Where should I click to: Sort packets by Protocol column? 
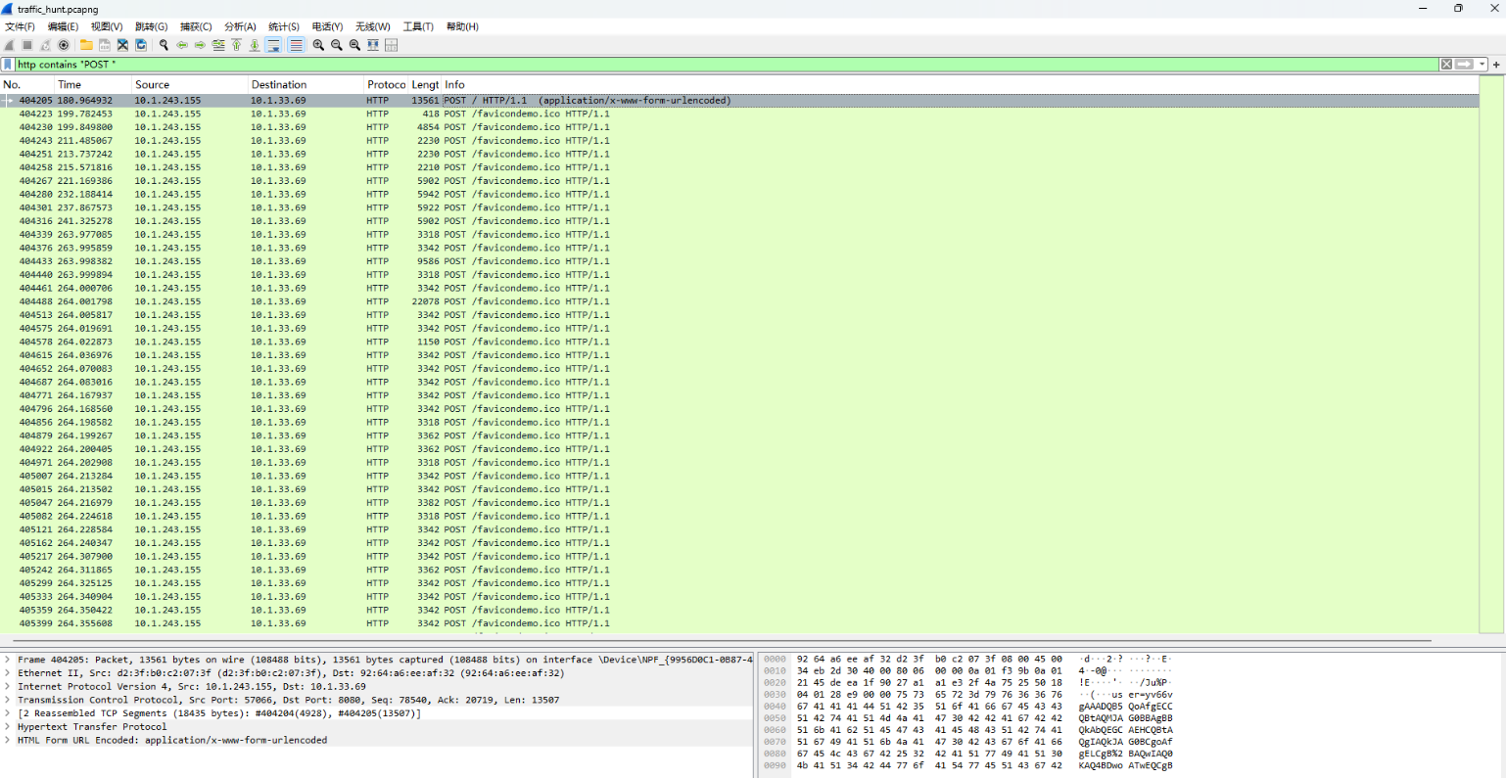(386, 85)
